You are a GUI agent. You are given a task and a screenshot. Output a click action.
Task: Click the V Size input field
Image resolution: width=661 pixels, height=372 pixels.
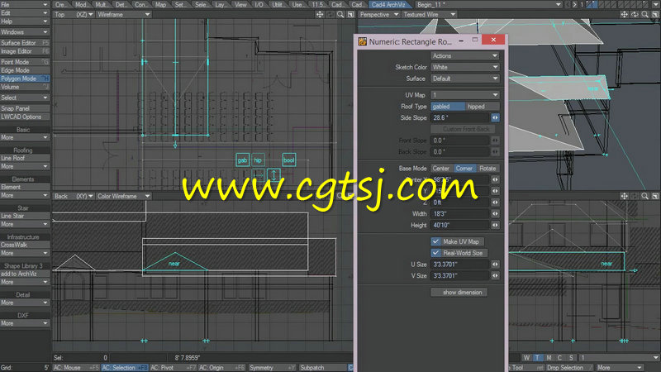tap(460, 276)
